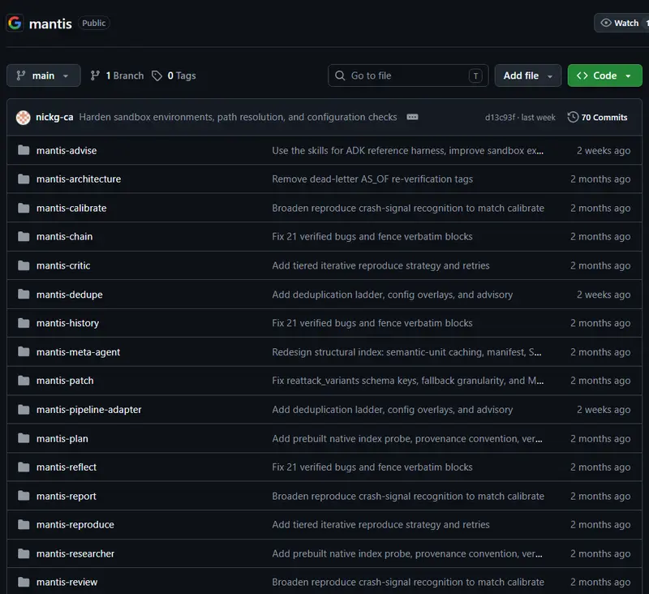Viewport: 649px width, 594px height.
Task: Open the d13c93f commit hash link
Action: tap(500, 118)
